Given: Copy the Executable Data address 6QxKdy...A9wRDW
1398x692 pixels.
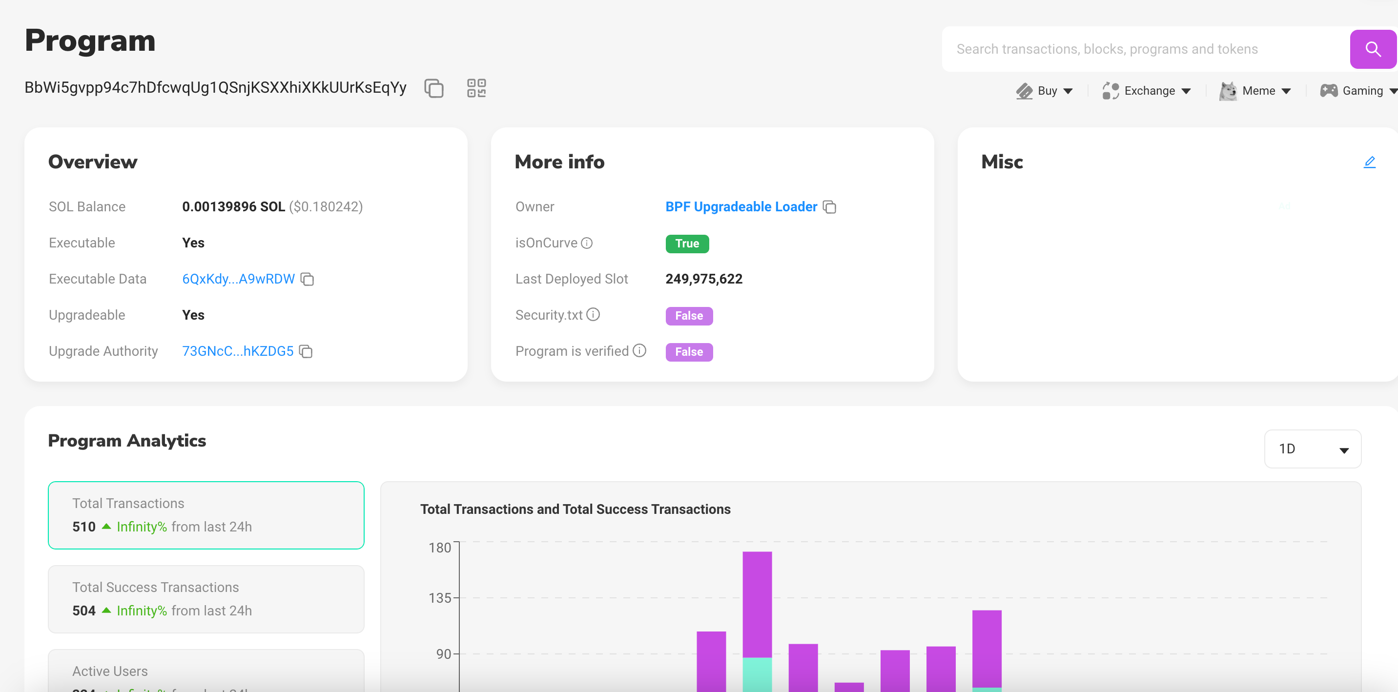Looking at the screenshot, I should pos(307,279).
